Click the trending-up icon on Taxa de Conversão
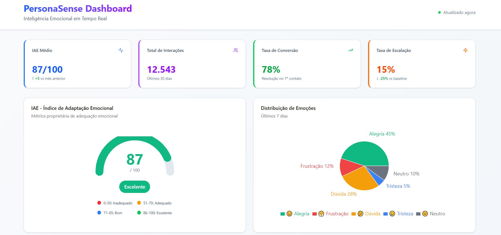 pos(351,50)
